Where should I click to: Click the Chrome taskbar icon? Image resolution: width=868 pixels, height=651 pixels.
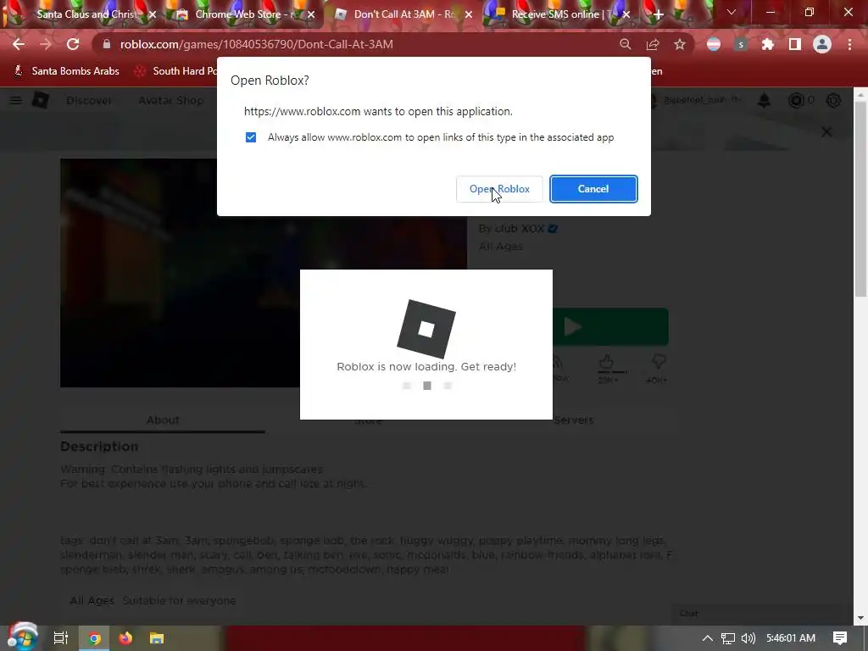pos(95,637)
